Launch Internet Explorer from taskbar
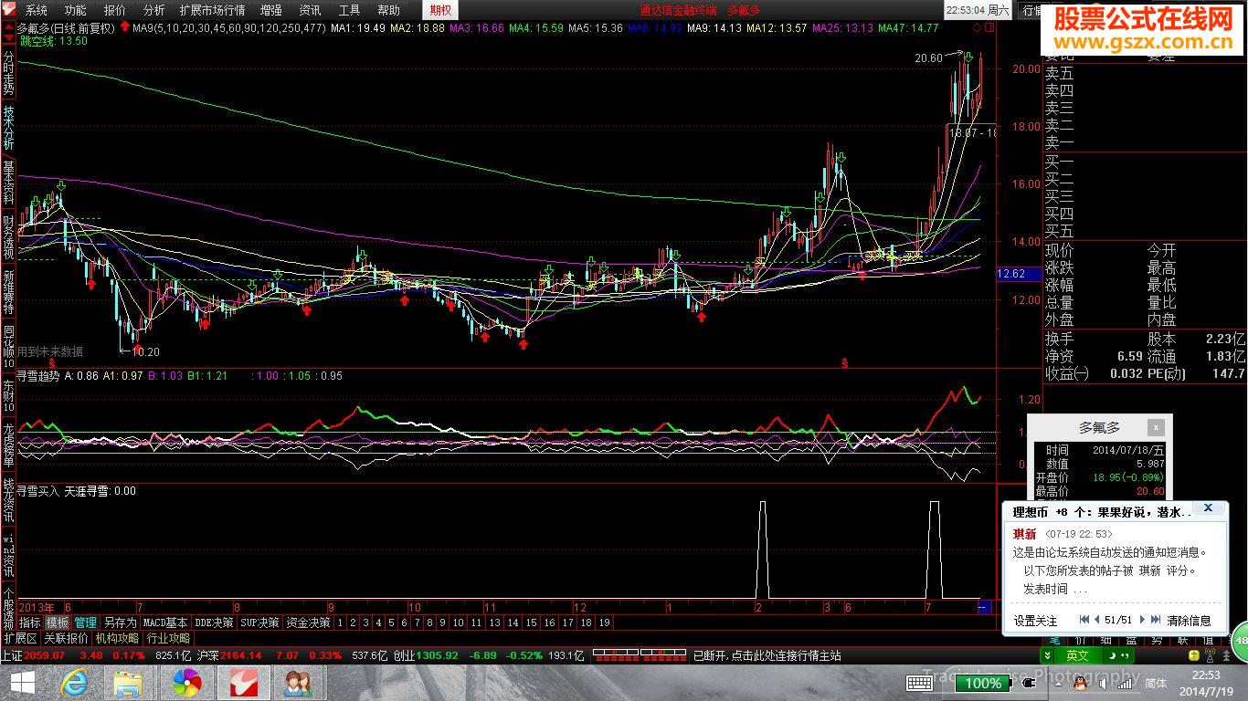Screen dimensions: 1248x701 [74, 682]
